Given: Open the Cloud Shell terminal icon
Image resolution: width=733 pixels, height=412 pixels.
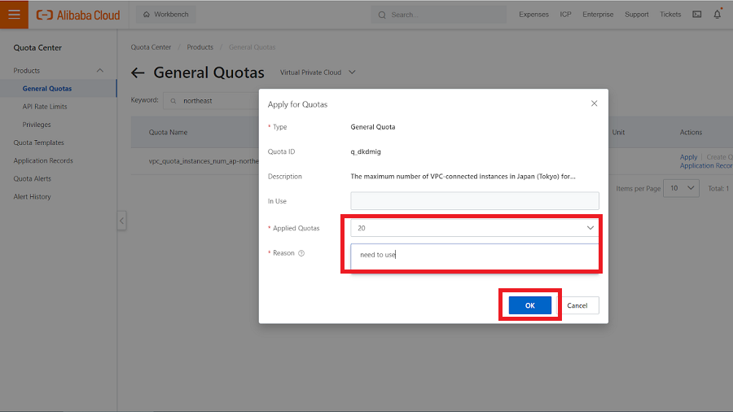Looking at the screenshot, I should coord(696,15).
